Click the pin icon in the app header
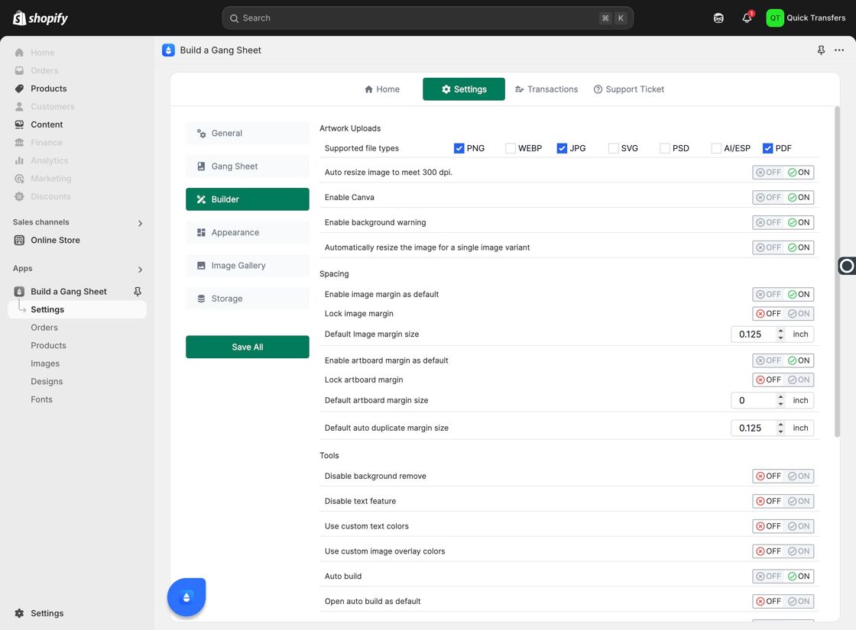The image size is (856, 630). (821, 50)
